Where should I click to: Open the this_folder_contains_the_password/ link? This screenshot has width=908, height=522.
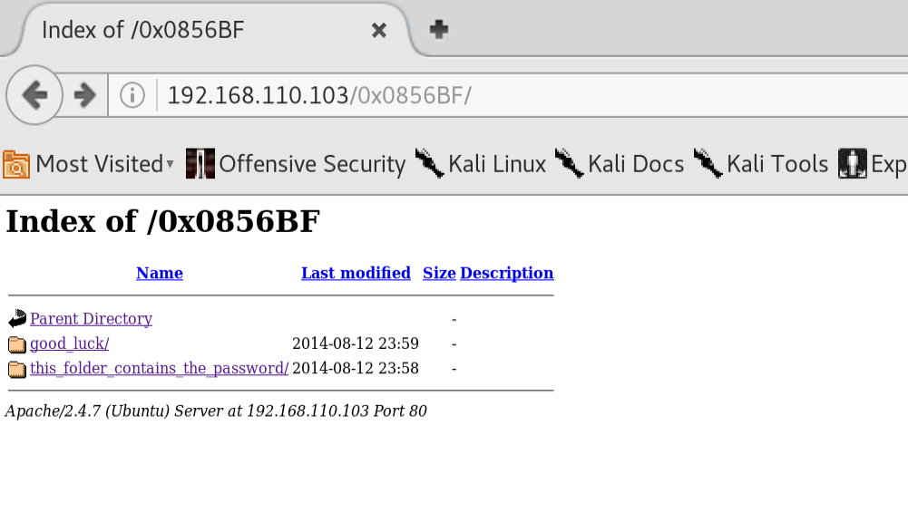pyautogui.click(x=160, y=368)
